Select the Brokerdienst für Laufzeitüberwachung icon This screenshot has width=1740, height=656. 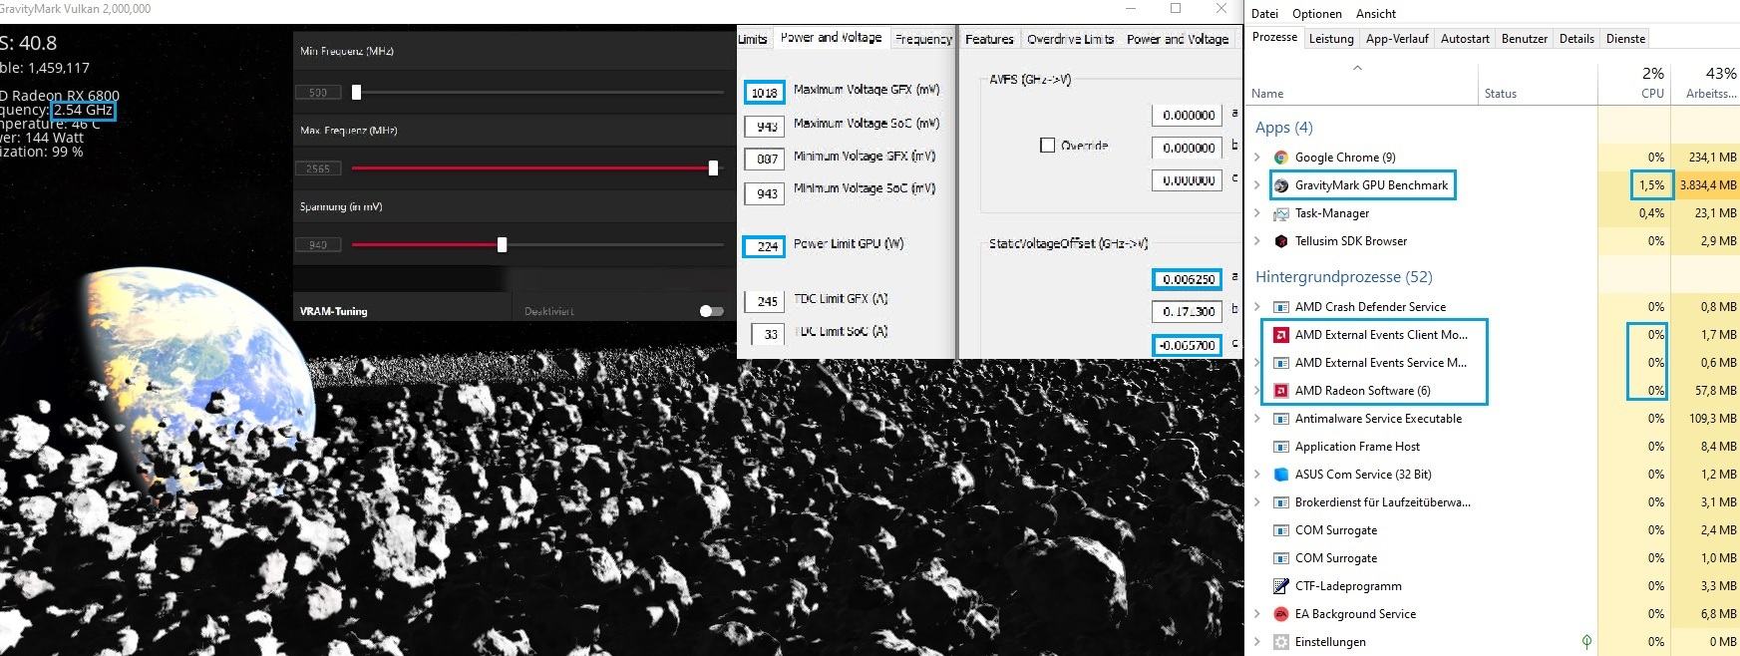coord(1281,502)
